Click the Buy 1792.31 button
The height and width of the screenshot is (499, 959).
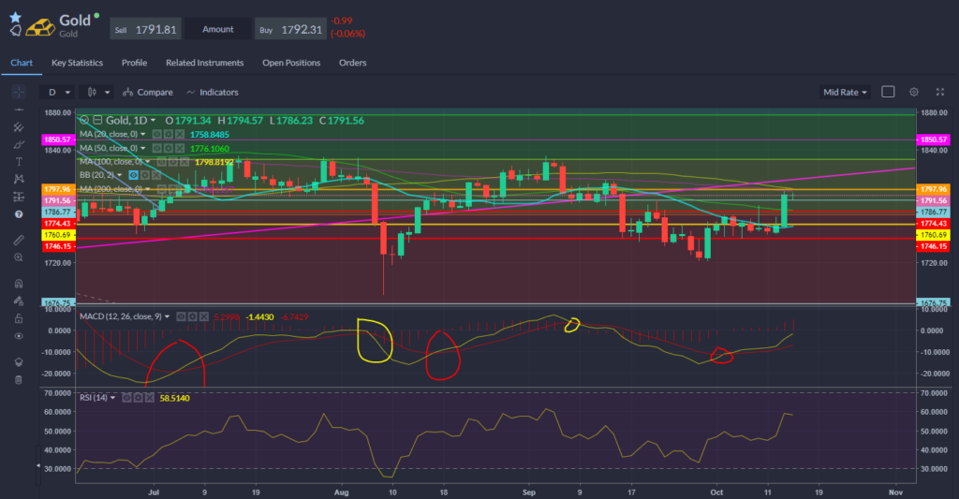(291, 29)
